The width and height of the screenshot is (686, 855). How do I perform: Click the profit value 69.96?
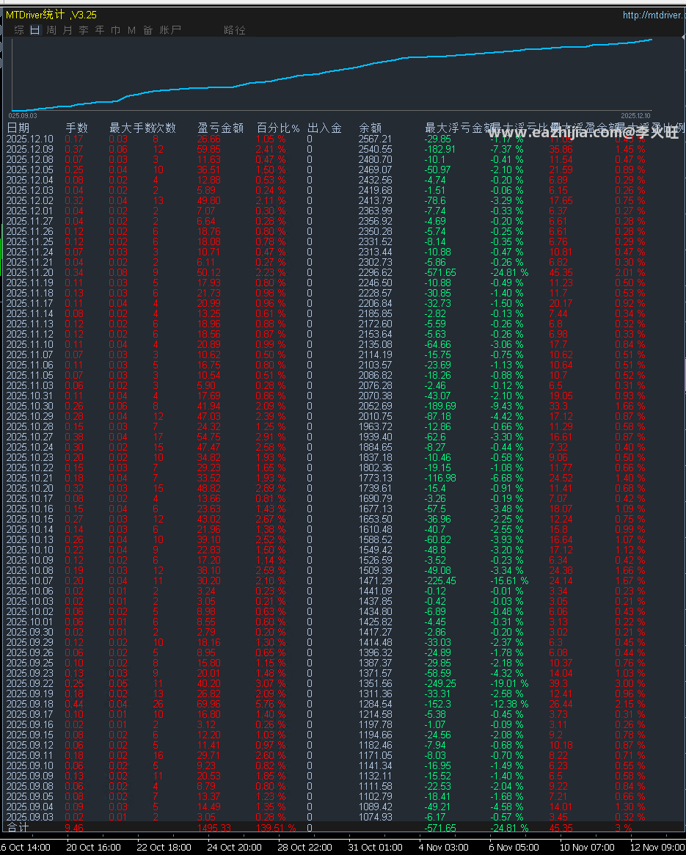pos(209,704)
